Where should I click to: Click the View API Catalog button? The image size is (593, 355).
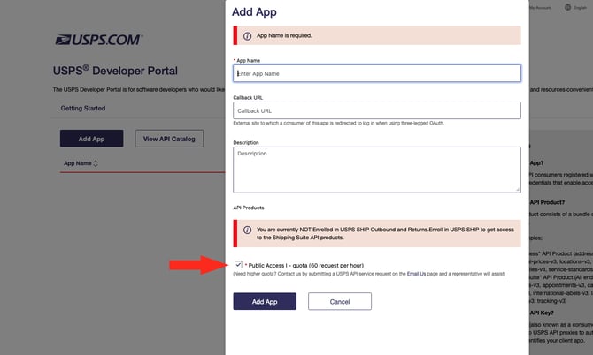click(170, 139)
